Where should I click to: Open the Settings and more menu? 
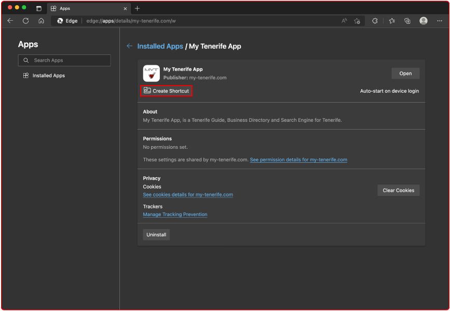[x=439, y=21]
